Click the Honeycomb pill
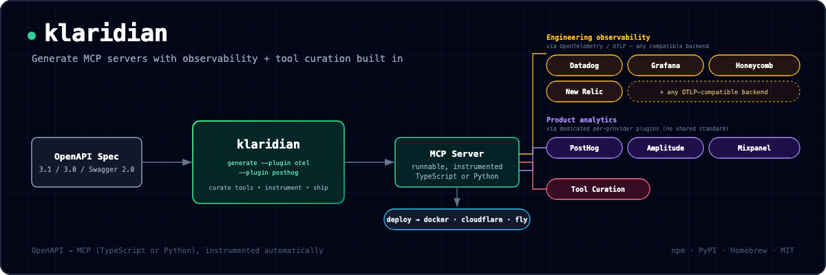The height and width of the screenshot is (275, 826). coord(754,65)
